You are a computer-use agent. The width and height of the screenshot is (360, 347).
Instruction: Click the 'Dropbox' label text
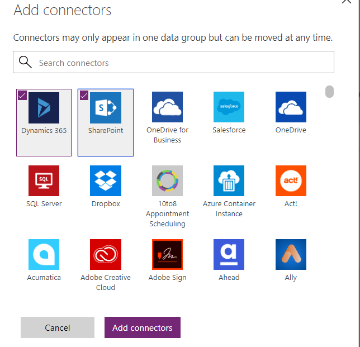pyautogui.click(x=106, y=204)
